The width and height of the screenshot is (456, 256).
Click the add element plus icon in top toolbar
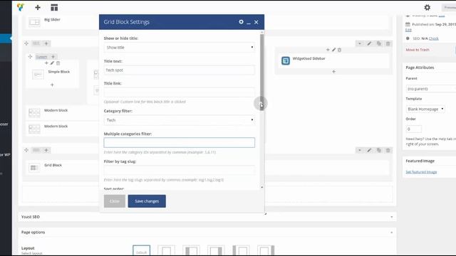(38, 7)
